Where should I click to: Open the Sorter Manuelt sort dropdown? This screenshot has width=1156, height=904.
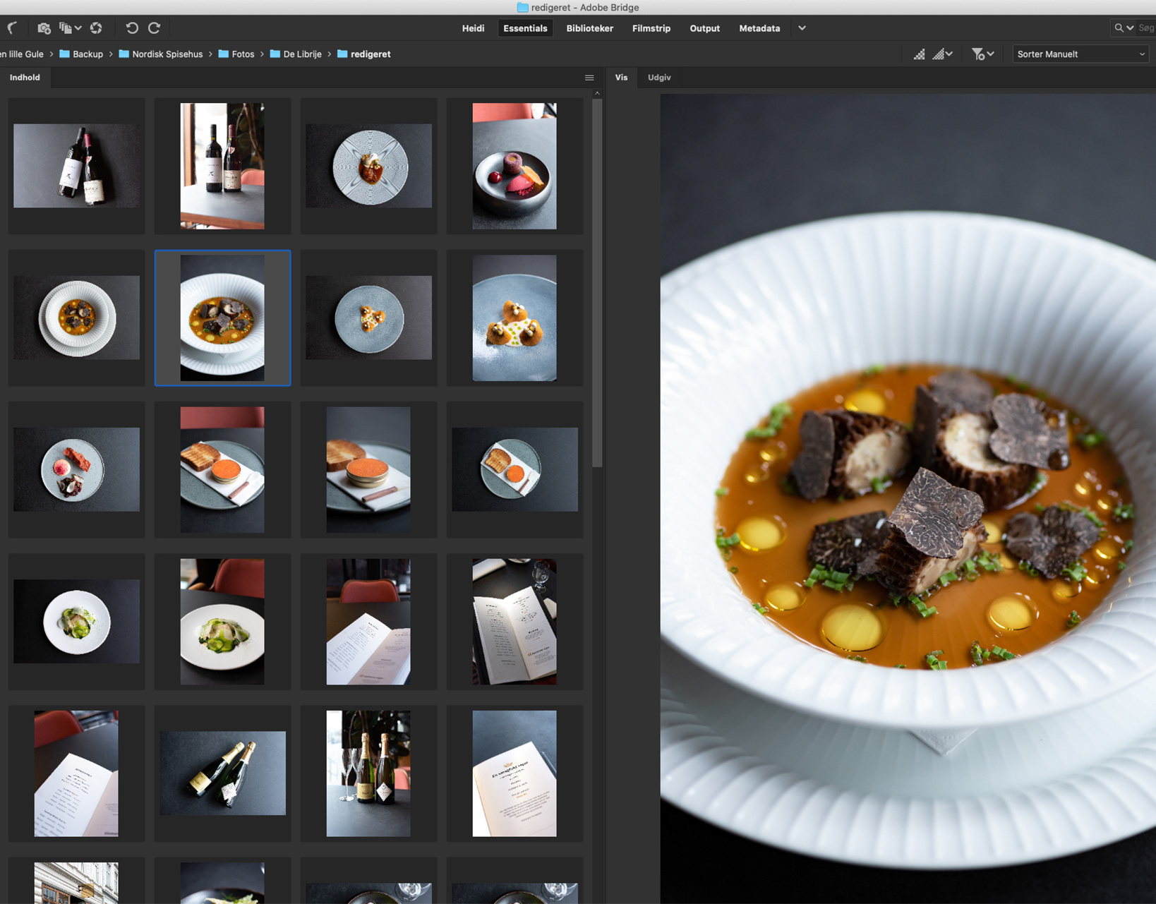[1080, 54]
